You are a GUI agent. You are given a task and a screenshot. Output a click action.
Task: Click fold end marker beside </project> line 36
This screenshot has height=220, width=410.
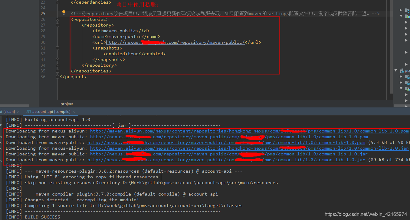coord(58,77)
